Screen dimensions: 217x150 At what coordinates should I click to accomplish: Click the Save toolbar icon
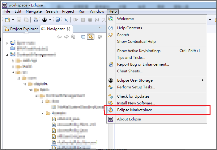tap(19, 20)
